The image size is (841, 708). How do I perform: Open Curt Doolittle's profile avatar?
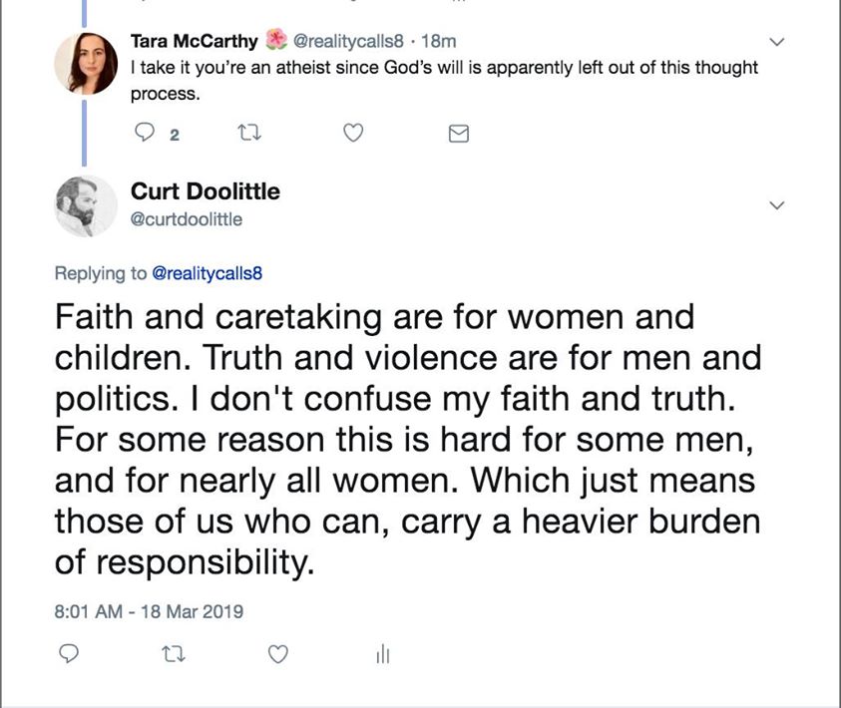pyautogui.click(x=87, y=206)
